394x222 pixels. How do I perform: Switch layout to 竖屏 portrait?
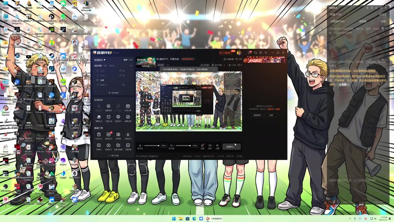pos(131,60)
